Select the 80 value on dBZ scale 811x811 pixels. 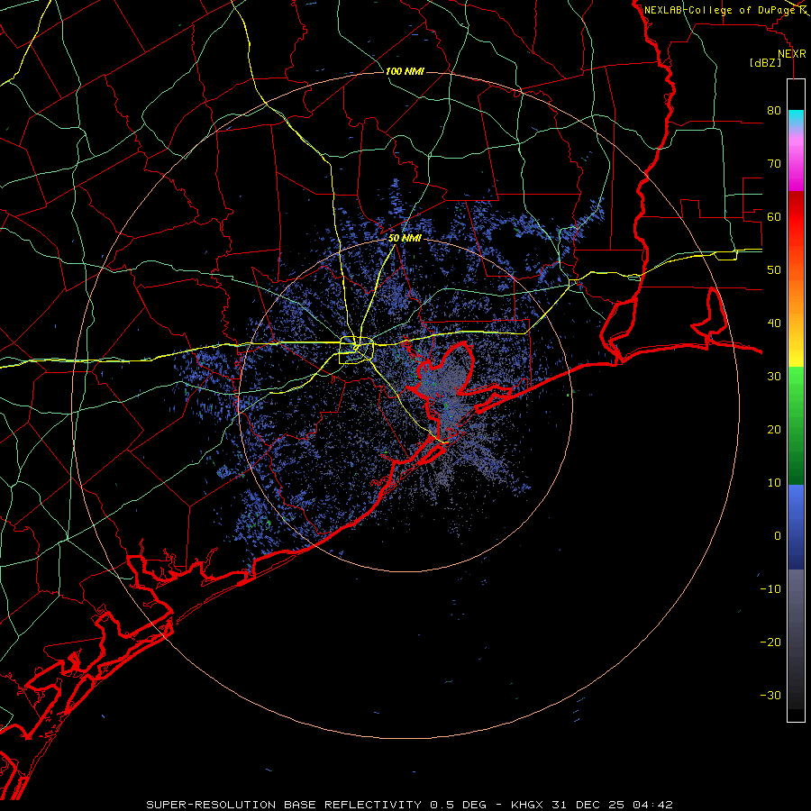(774, 110)
